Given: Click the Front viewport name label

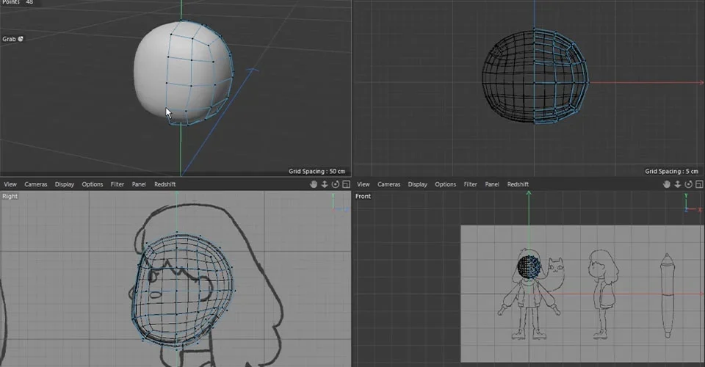Looking at the screenshot, I should pos(363,196).
